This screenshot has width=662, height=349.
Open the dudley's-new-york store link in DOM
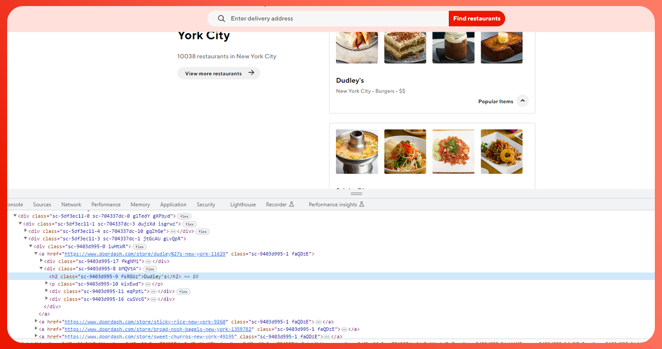pyautogui.click(x=145, y=254)
